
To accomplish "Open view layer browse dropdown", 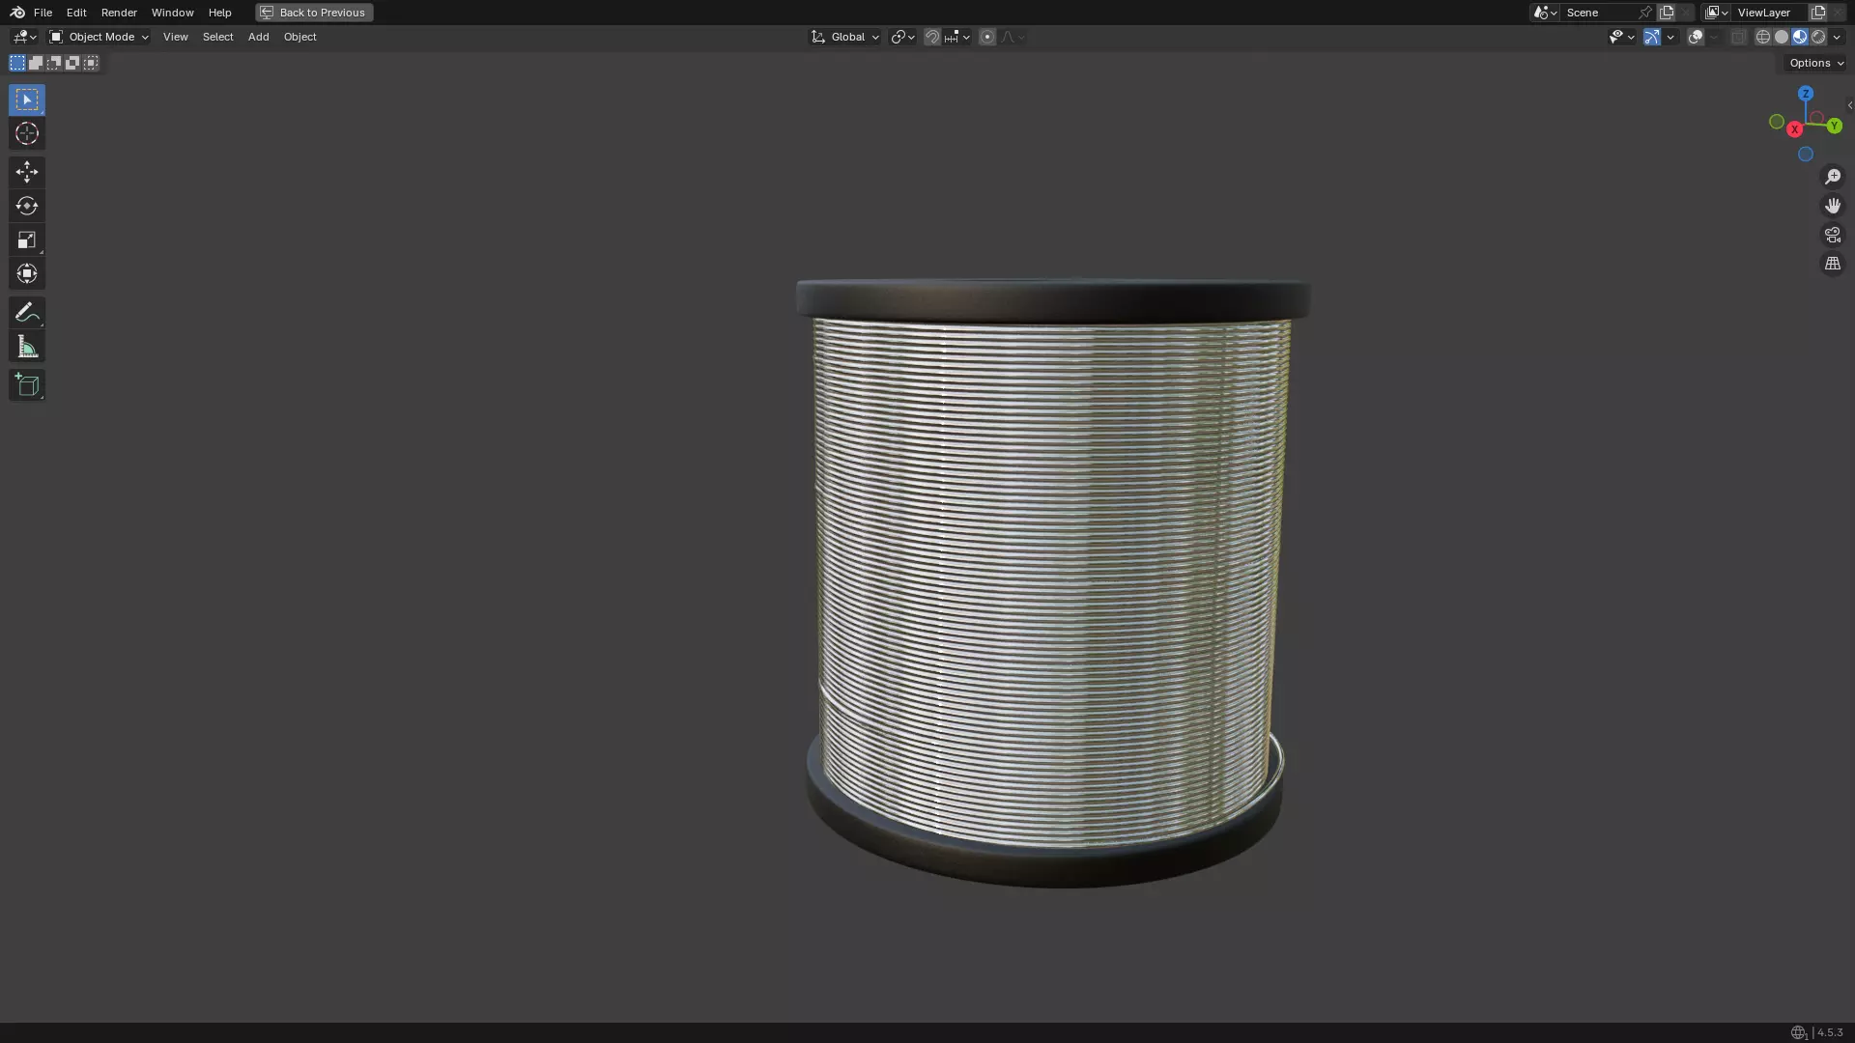I will pyautogui.click(x=1717, y=13).
